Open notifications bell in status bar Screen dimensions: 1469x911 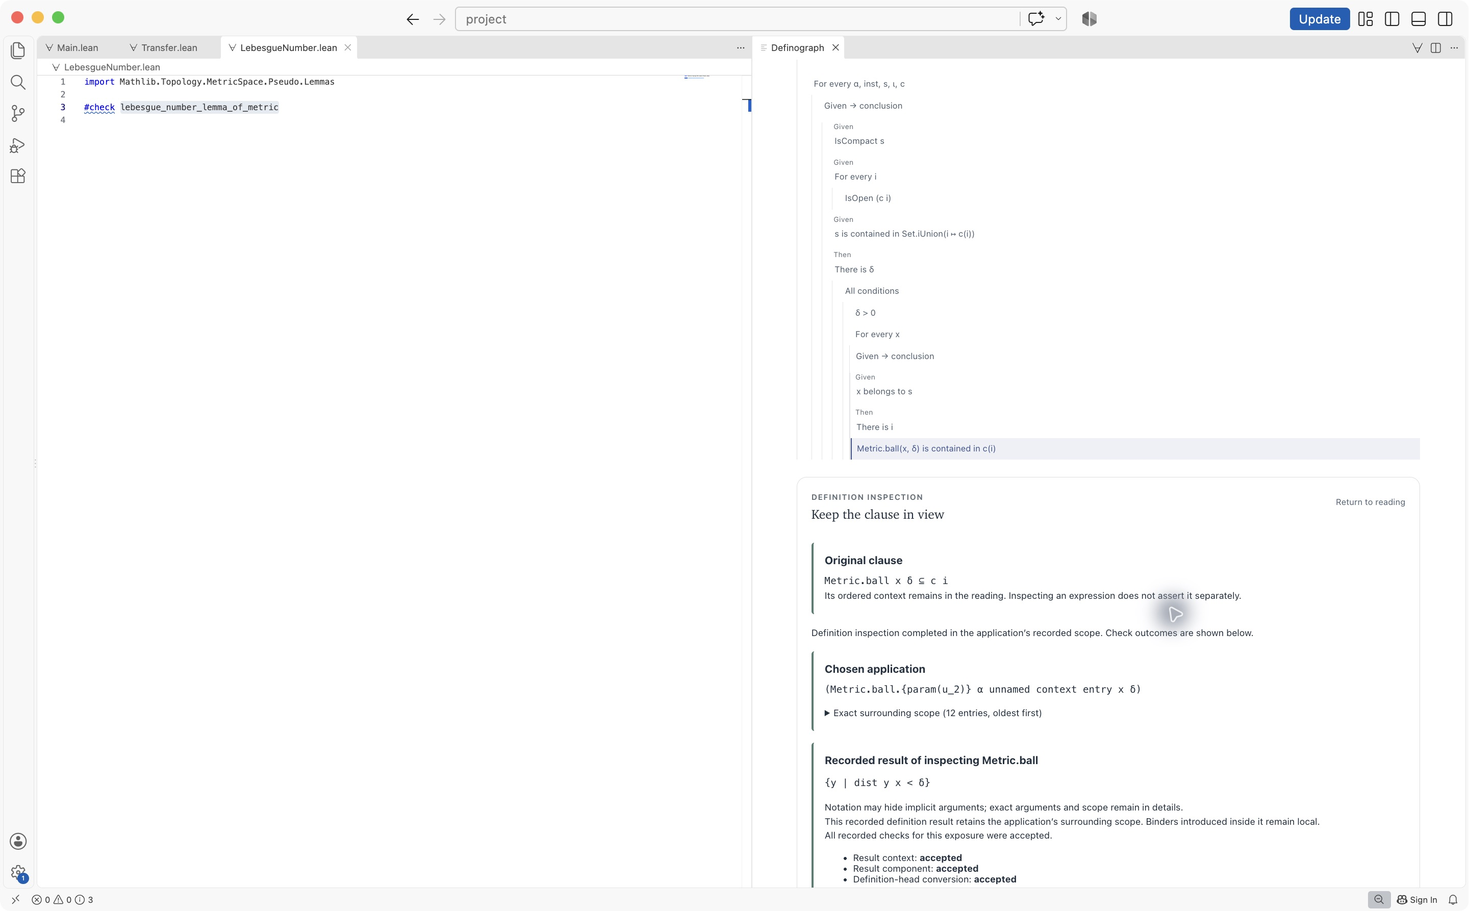pyautogui.click(x=1453, y=900)
